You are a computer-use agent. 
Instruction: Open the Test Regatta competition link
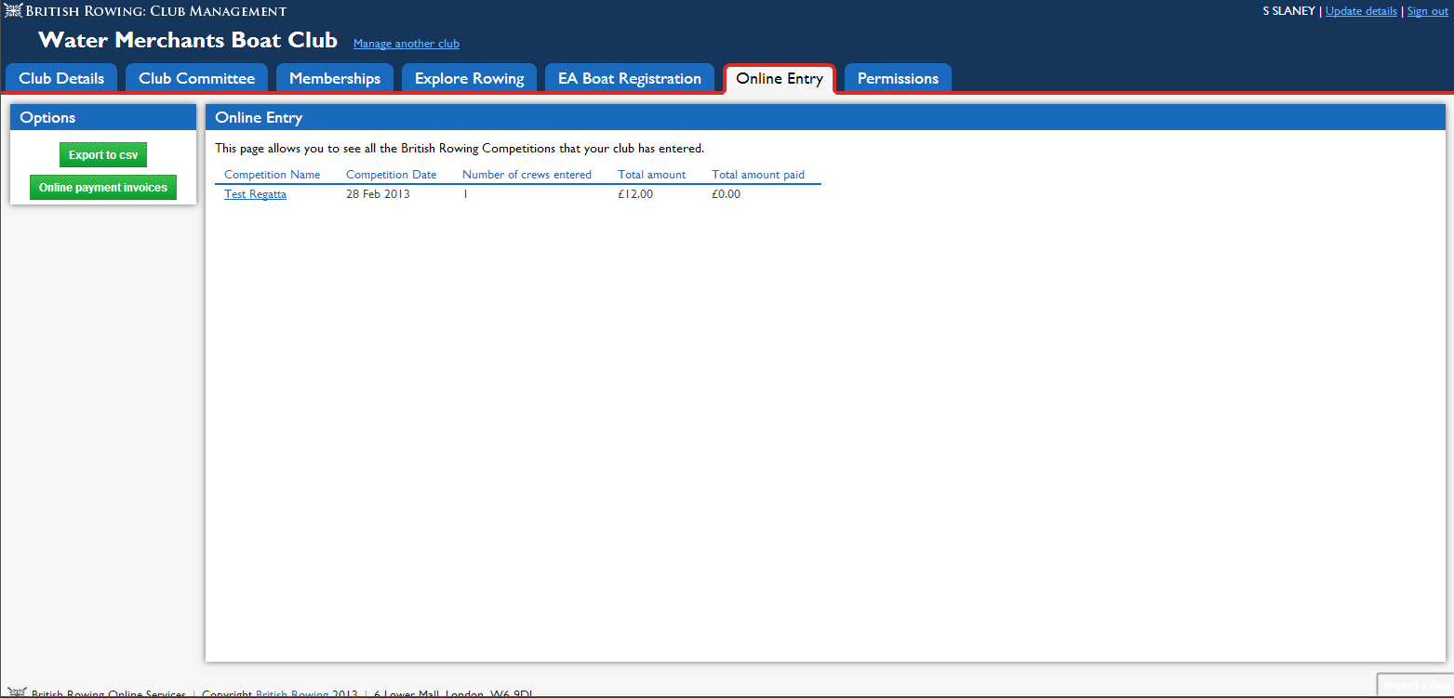tap(256, 194)
